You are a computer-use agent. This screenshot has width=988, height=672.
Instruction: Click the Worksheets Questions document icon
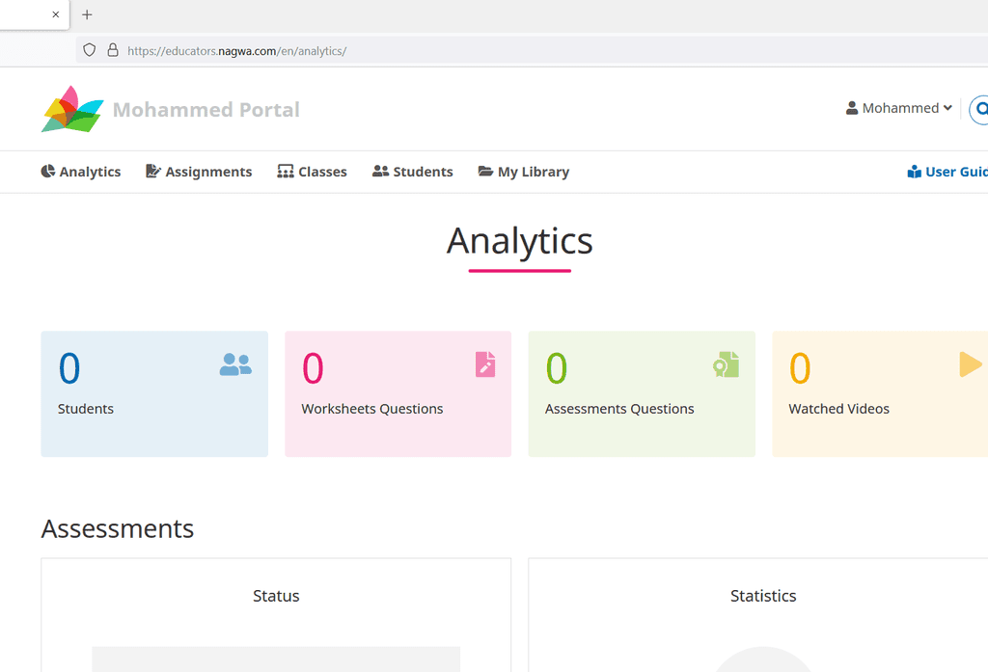485,364
